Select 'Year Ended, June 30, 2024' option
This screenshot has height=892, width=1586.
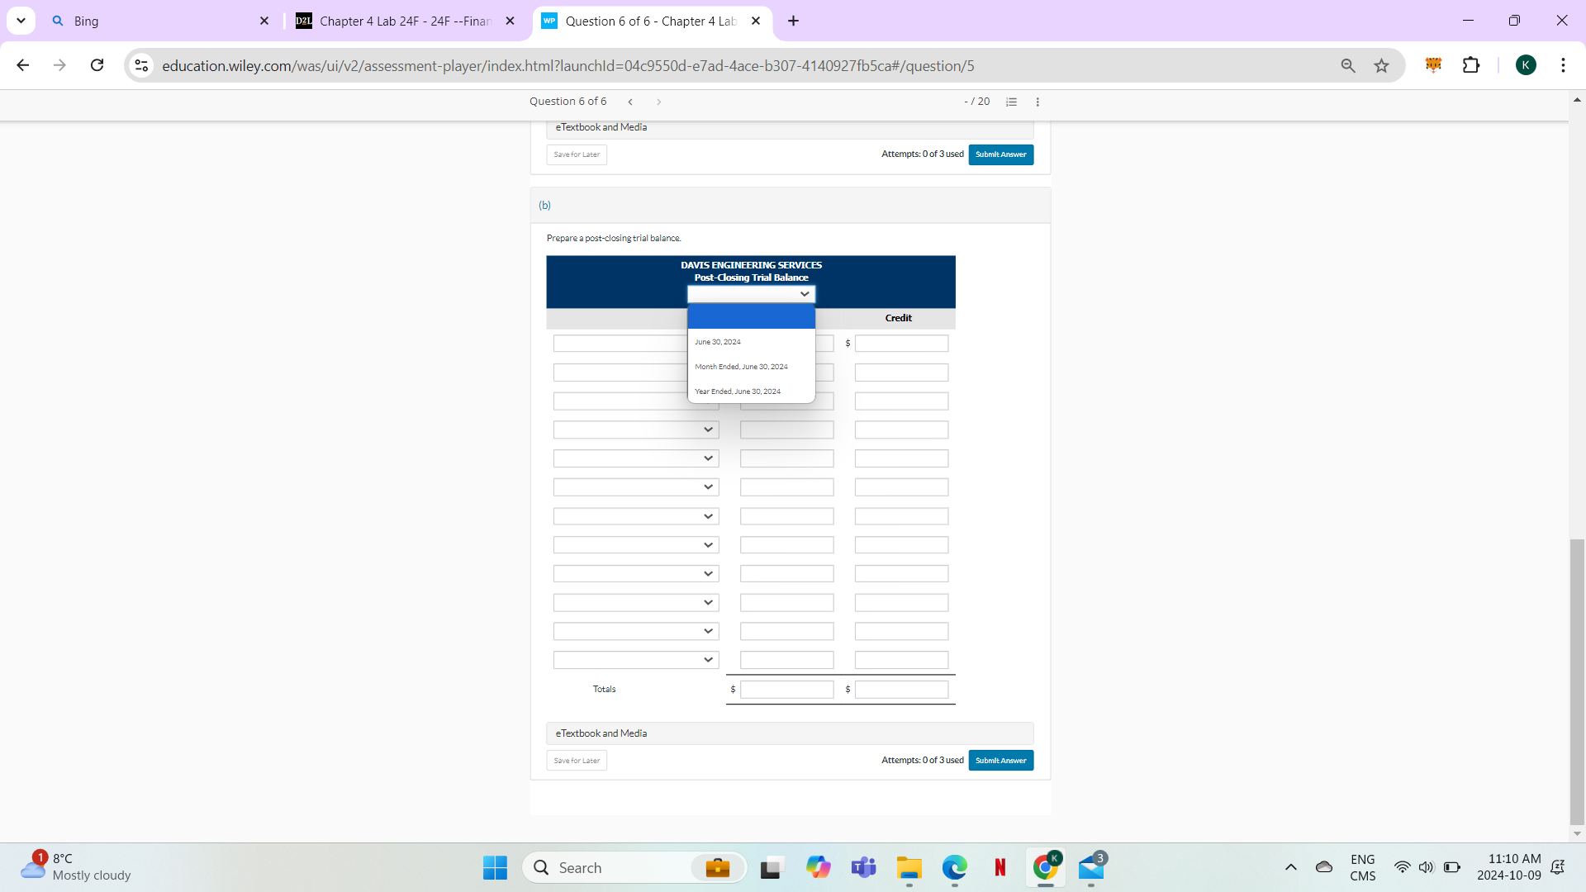[738, 391]
